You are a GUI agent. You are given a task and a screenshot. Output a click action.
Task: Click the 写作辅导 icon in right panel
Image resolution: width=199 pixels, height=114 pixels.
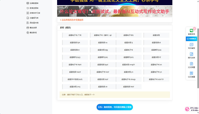coord(192,45)
